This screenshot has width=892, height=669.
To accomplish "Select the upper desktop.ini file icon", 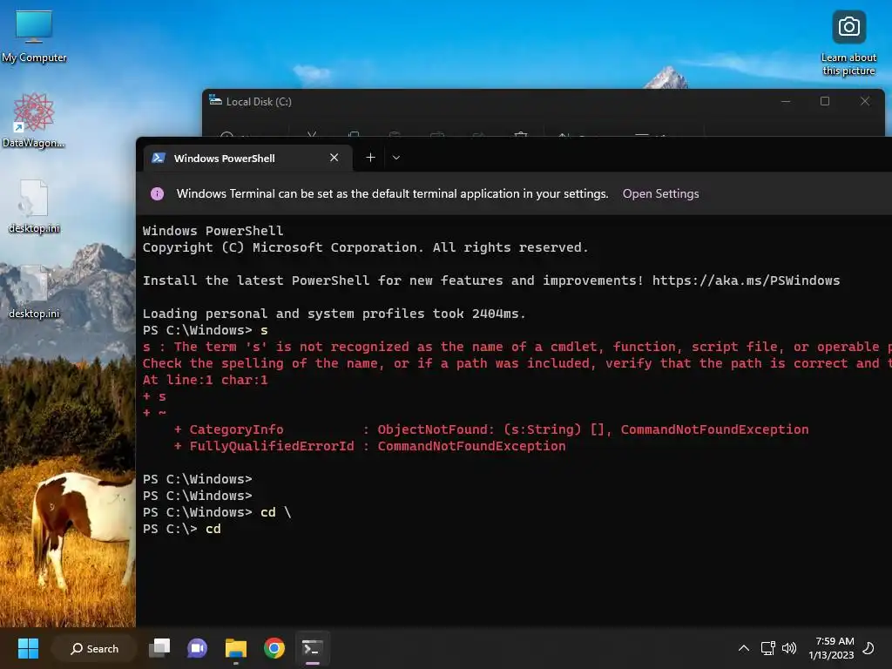I will pyautogui.click(x=34, y=206).
